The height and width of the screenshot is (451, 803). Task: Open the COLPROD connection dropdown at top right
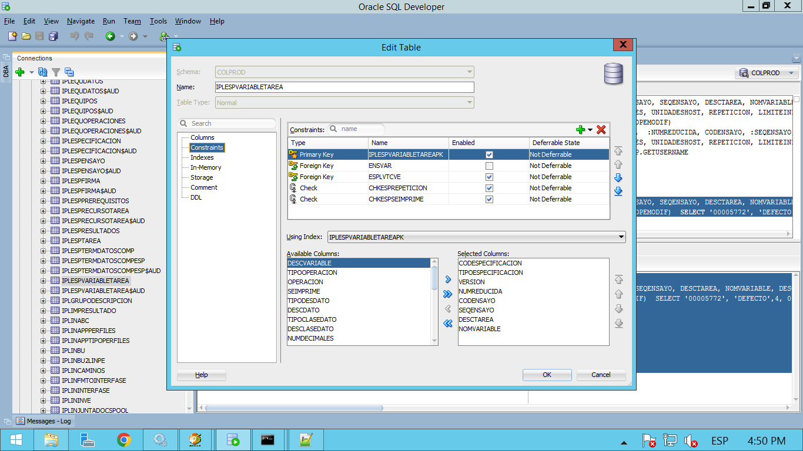[x=791, y=73]
